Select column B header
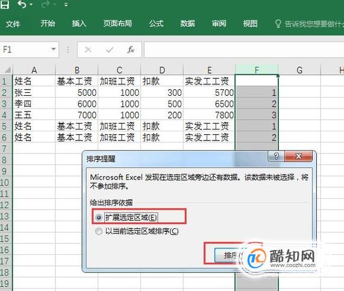The width and height of the screenshot is (344, 291). [77, 70]
